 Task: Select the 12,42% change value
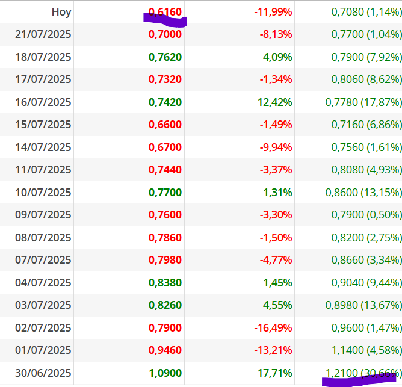[x=275, y=102]
